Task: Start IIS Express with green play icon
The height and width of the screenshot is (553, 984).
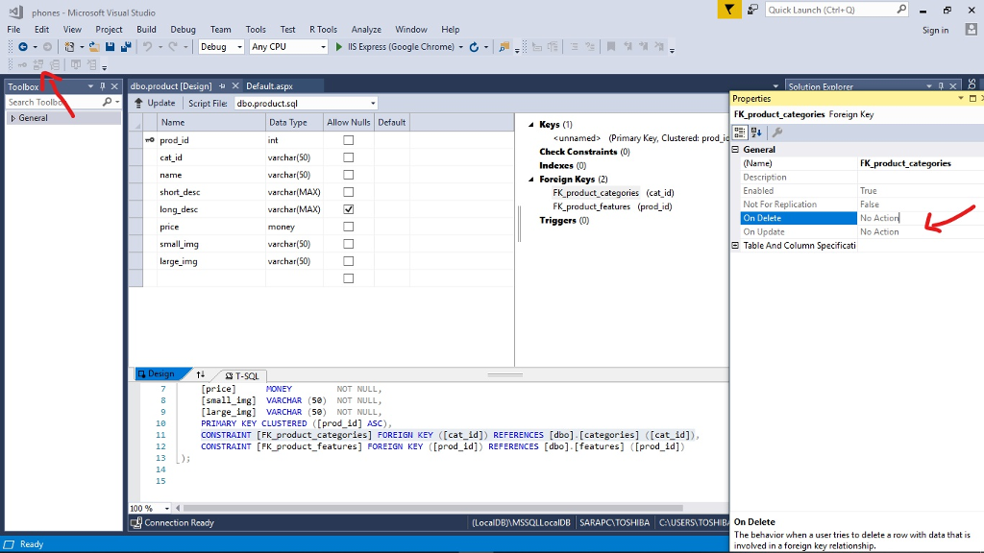Action: [x=339, y=47]
